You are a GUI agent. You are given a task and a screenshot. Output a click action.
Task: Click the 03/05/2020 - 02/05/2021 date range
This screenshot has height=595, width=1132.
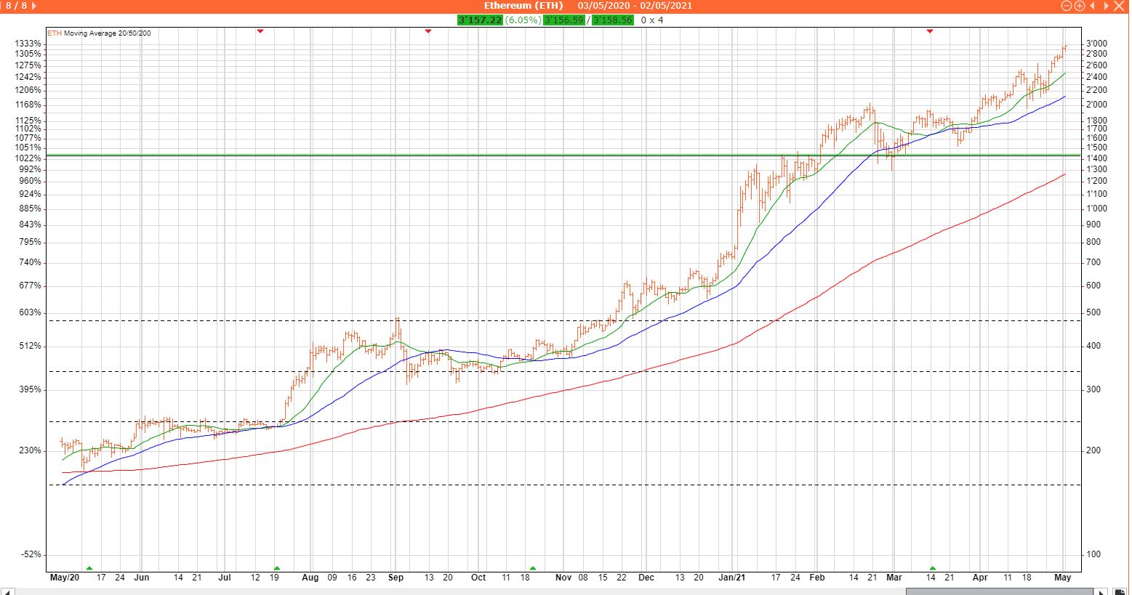pyautogui.click(x=635, y=6)
